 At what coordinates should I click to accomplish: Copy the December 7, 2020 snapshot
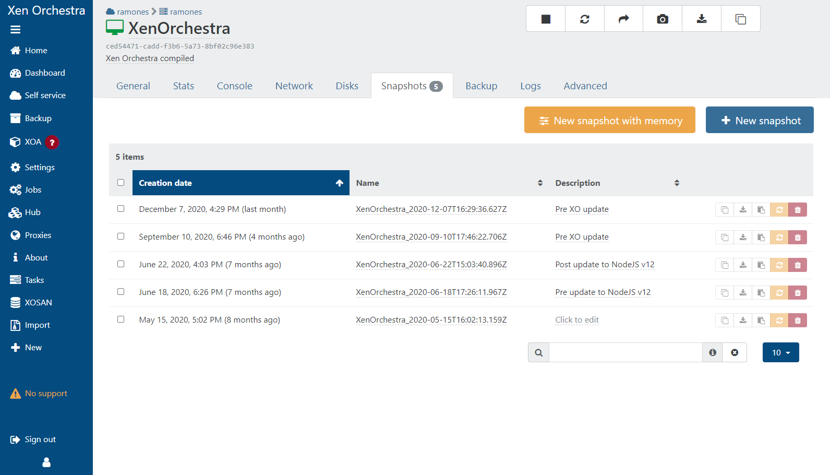(725, 210)
